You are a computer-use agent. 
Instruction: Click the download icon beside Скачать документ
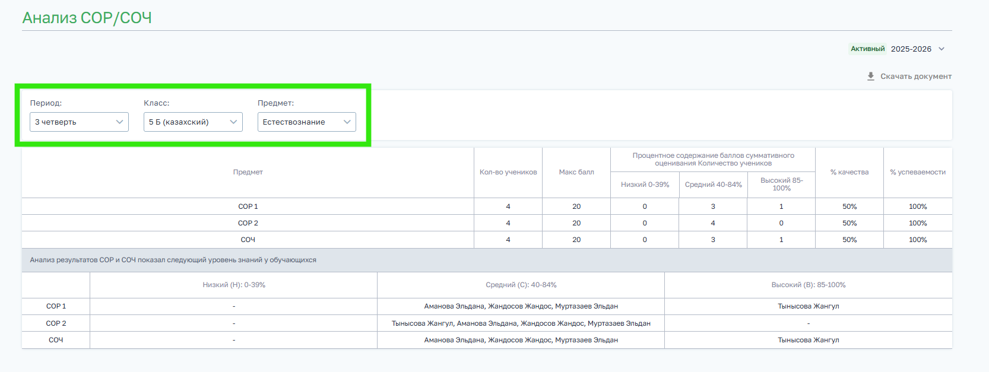[871, 77]
